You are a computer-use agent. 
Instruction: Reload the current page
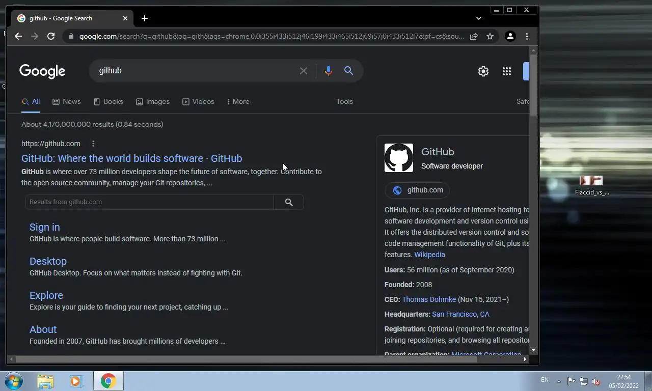pyautogui.click(x=51, y=36)
